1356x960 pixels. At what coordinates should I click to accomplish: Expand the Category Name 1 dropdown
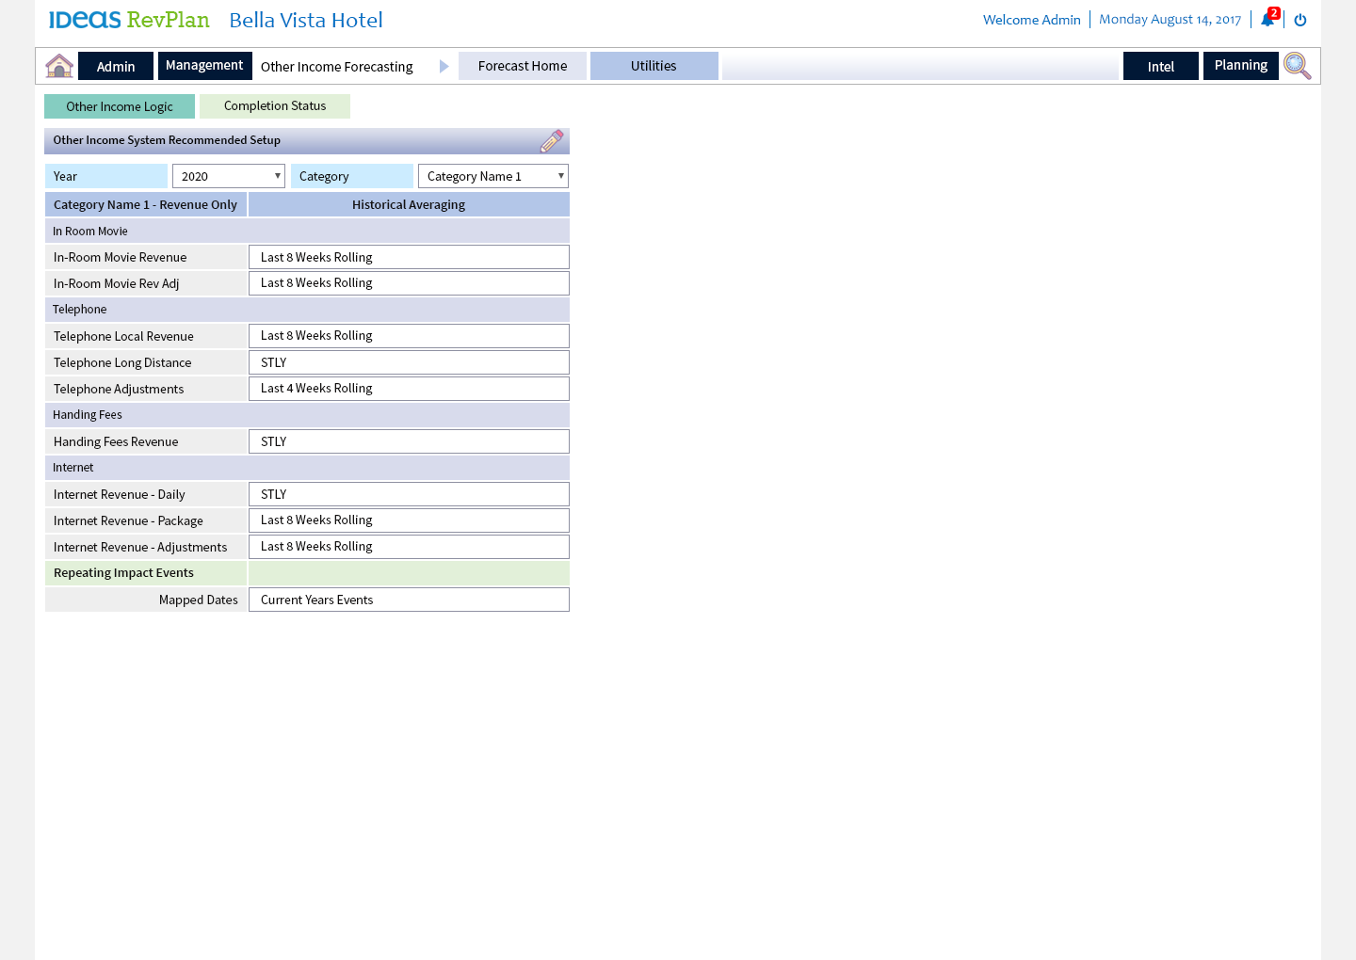tap(493, 176)
